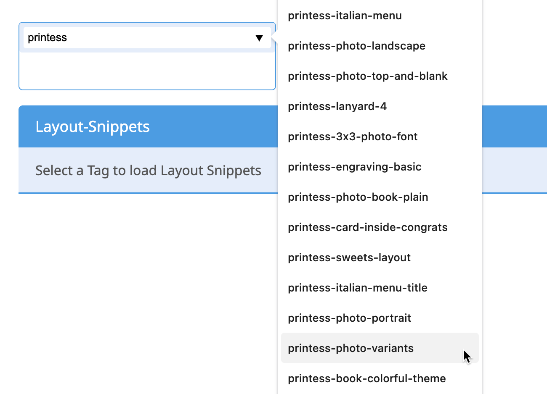Screen dimensions: 547x394
Task: Click the highlighted printess-photo-variants option
Action: pos(351,348)
